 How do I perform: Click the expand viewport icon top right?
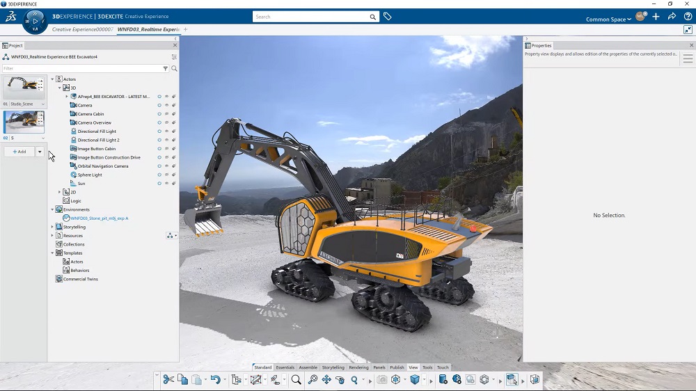(688, 29)
